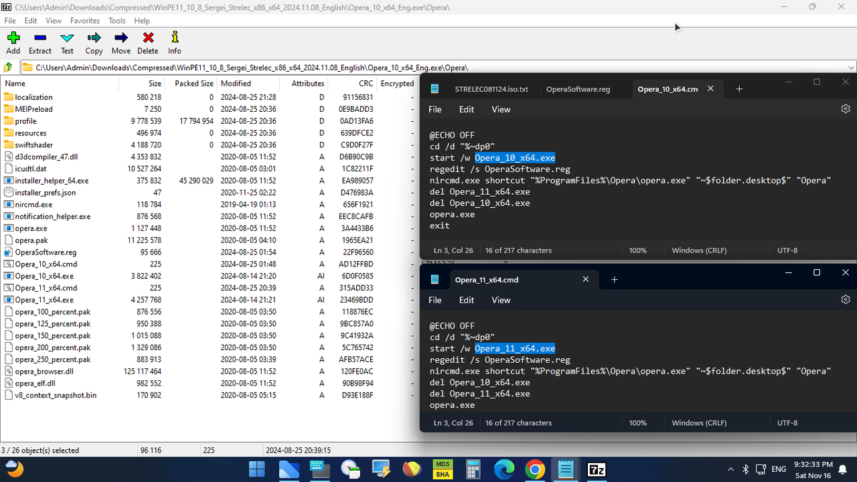Open the Bluetooth tray icon
Image resolution: width=857 pixels, height=482 pixels.
coord(746,469)
